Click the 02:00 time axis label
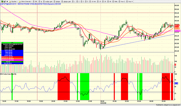The height and width of the screenshot is (106, 181). (x=127, y=101)
